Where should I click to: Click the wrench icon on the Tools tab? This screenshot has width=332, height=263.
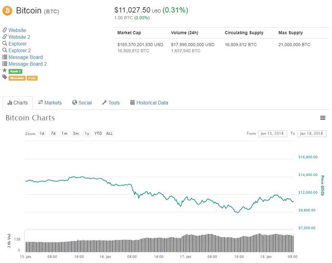pos(105,102)
